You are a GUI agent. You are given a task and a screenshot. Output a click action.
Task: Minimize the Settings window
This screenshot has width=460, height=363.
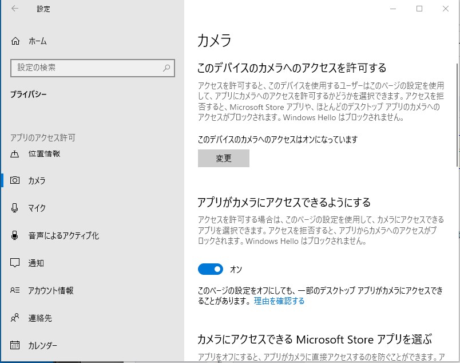[x=393, y=9]
